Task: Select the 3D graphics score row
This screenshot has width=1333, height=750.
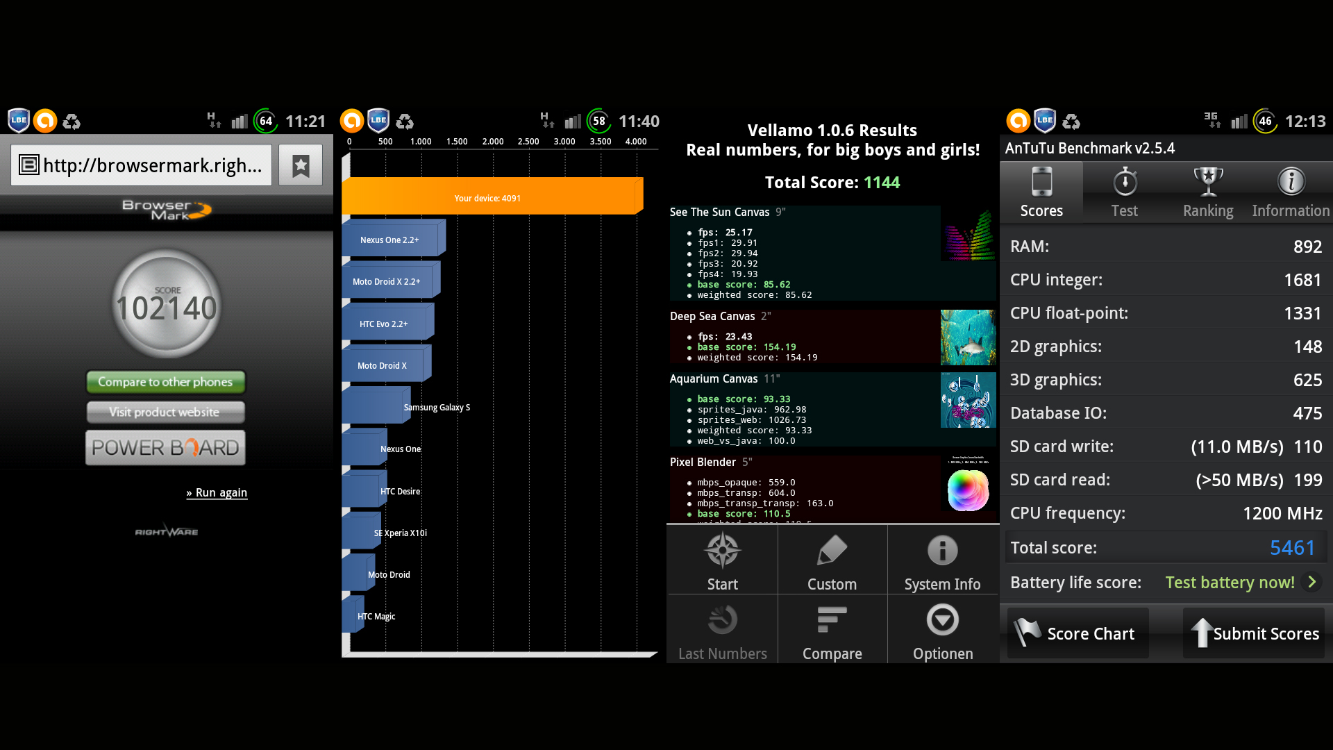Action: point(1166,380)
